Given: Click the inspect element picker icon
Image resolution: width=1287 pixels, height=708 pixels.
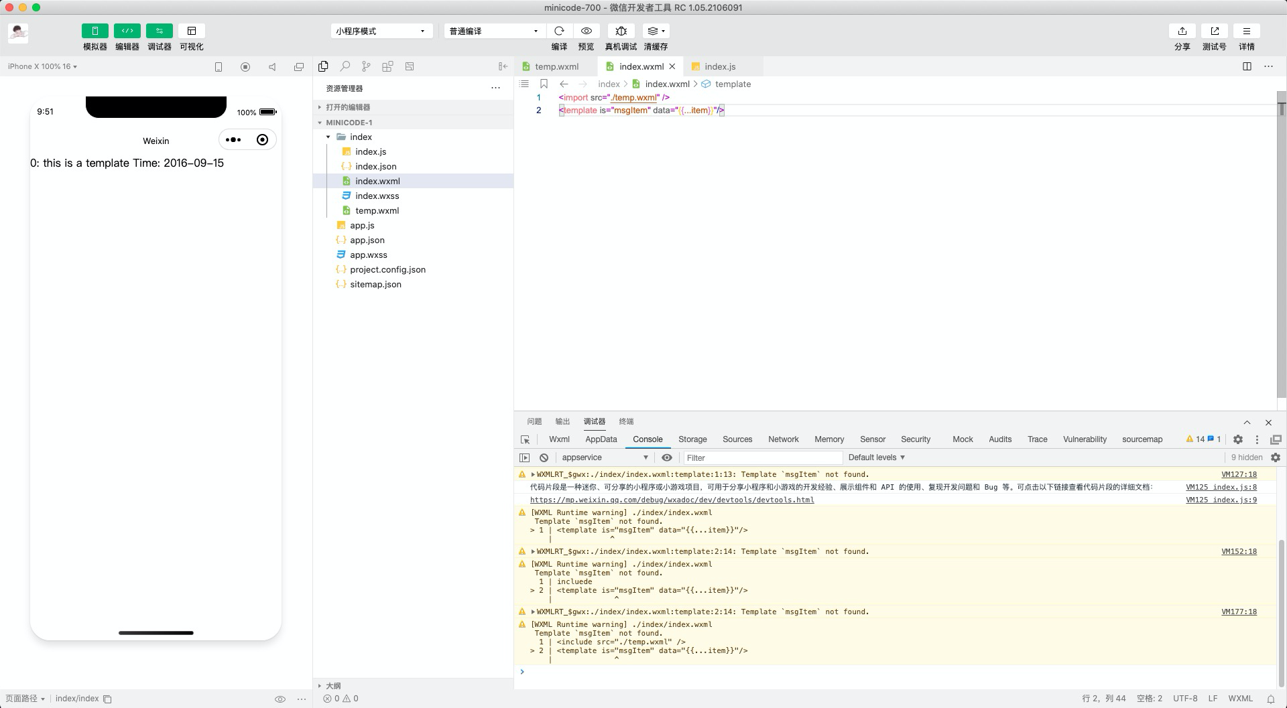Looking at the screenshot, I should [526, 439].
